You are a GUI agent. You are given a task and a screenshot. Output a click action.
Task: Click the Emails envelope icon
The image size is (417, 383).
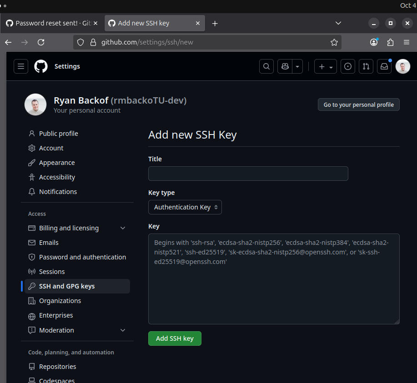click(x=32, y=243)
